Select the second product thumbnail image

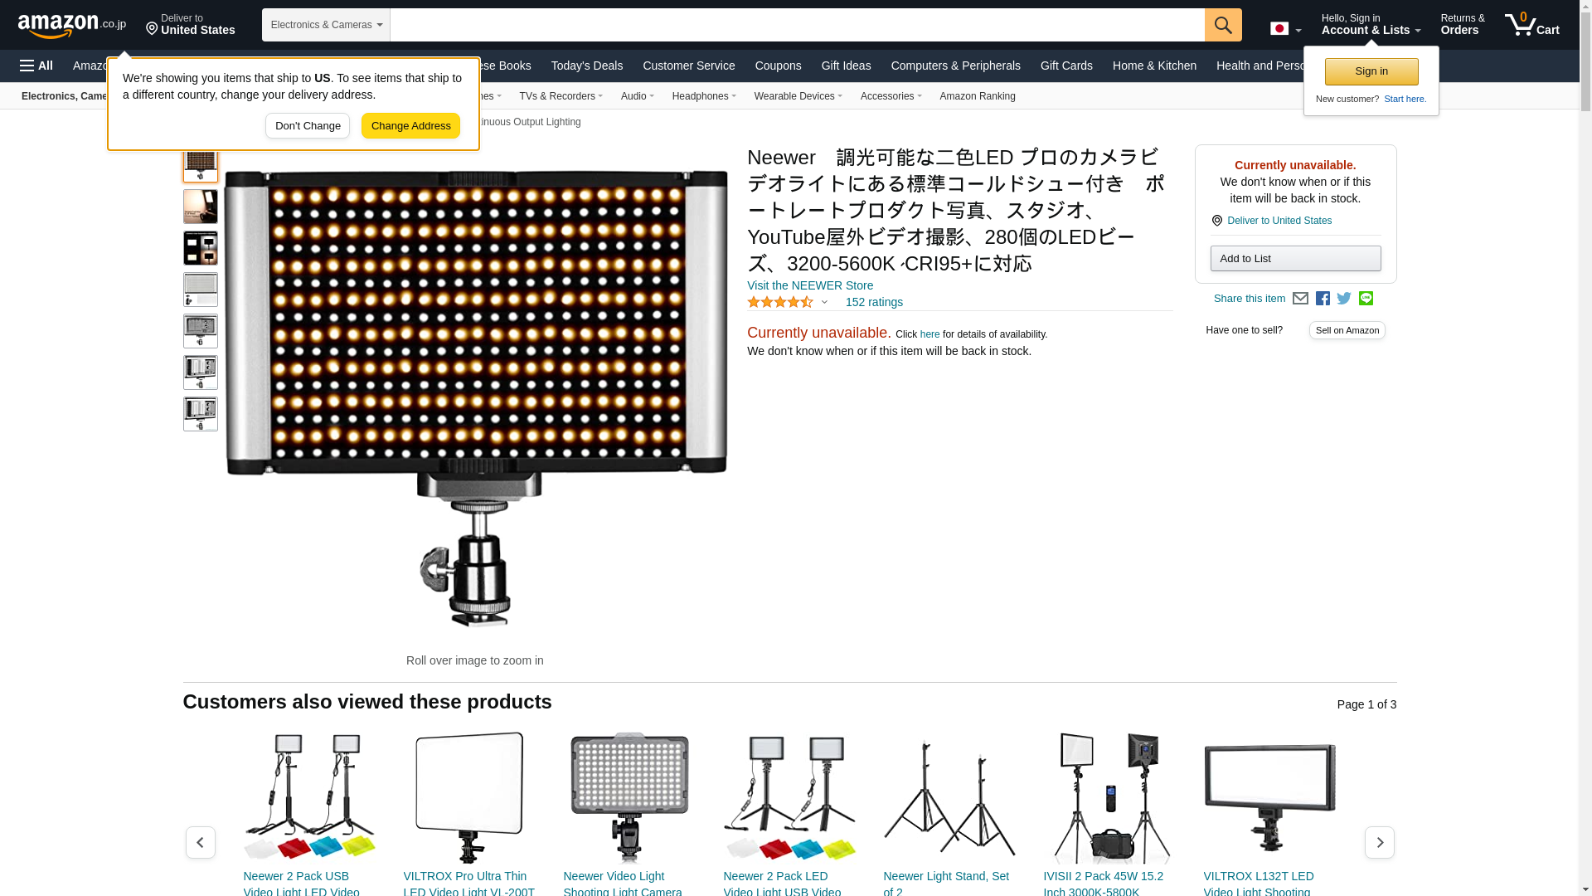click(200, 207)
